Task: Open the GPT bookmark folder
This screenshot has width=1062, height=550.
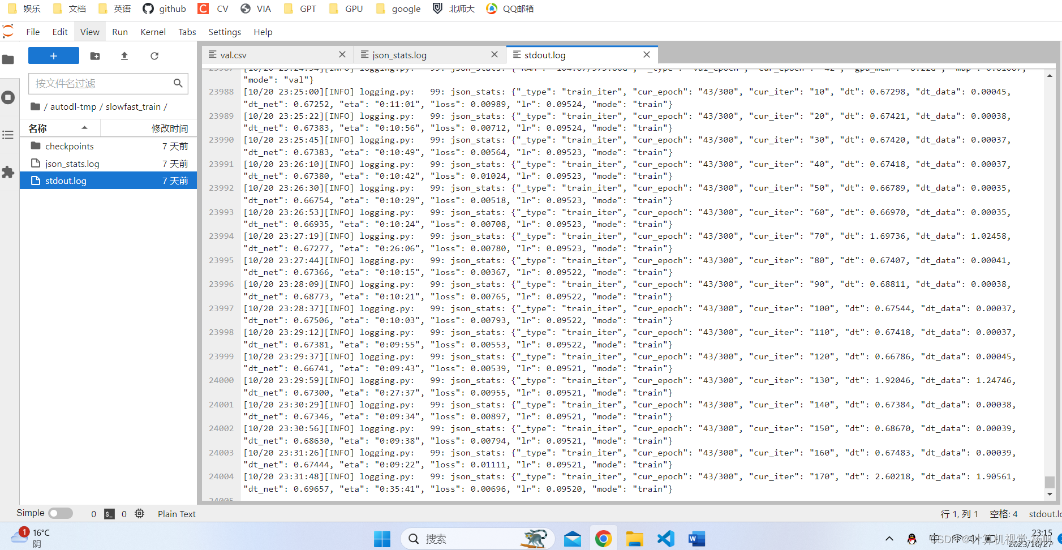Action: 300,8
